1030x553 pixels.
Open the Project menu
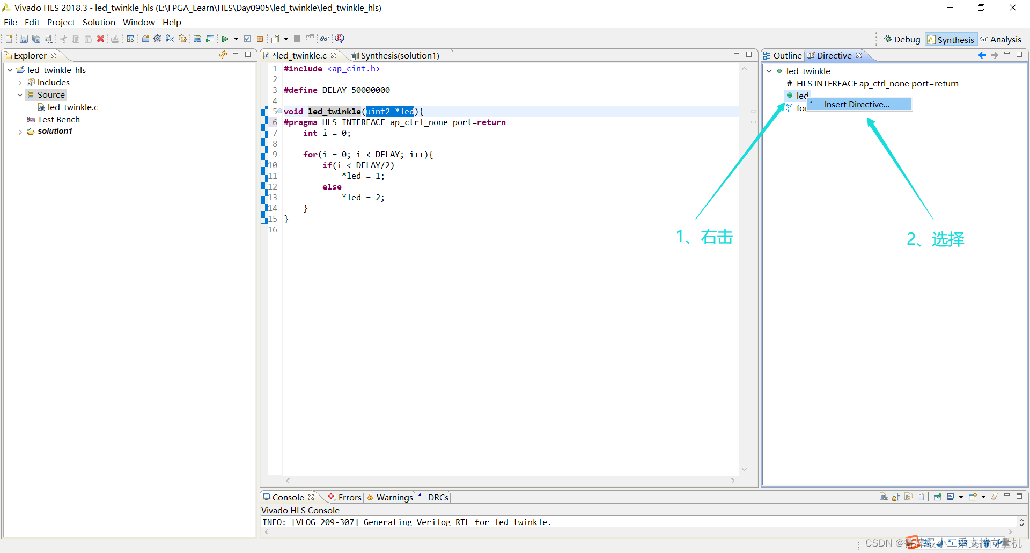[x=61, y=22]
